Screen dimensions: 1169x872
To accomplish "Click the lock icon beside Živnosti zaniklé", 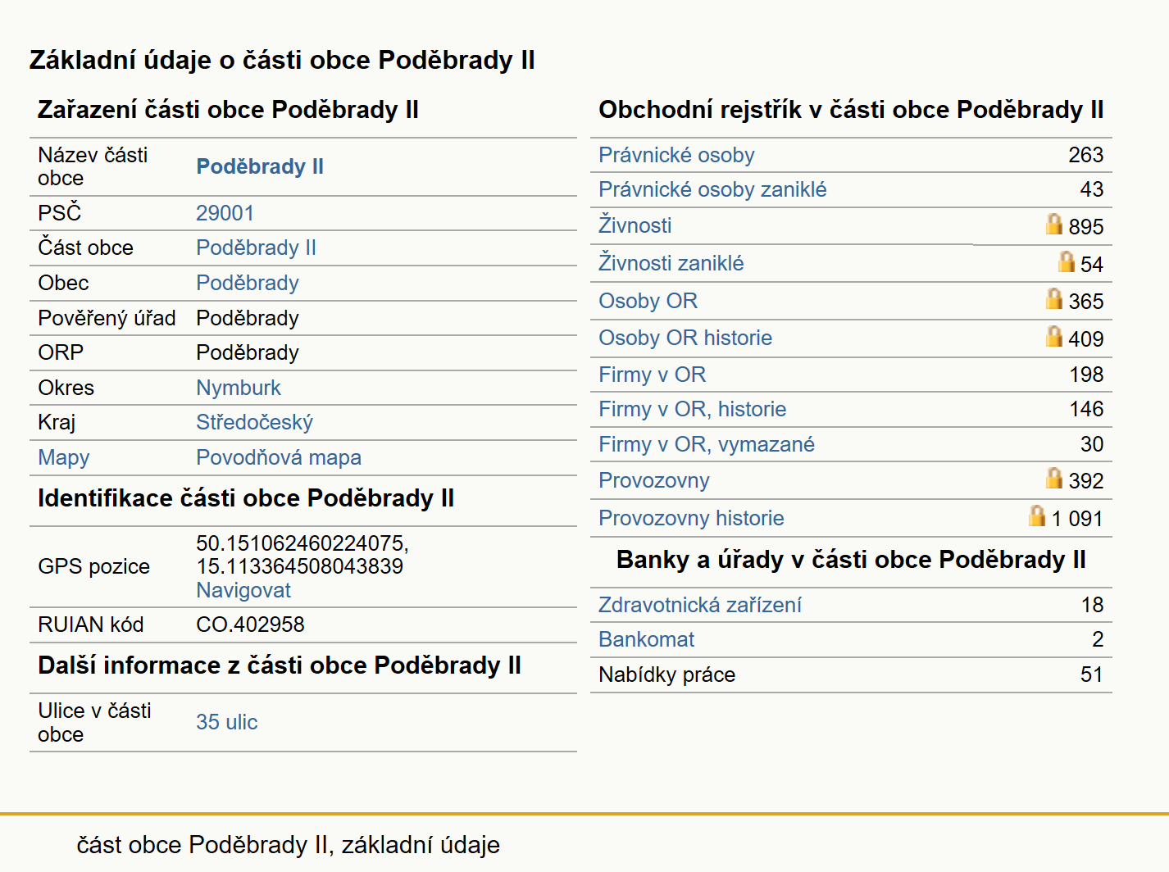I will [x=1067, y=261].
